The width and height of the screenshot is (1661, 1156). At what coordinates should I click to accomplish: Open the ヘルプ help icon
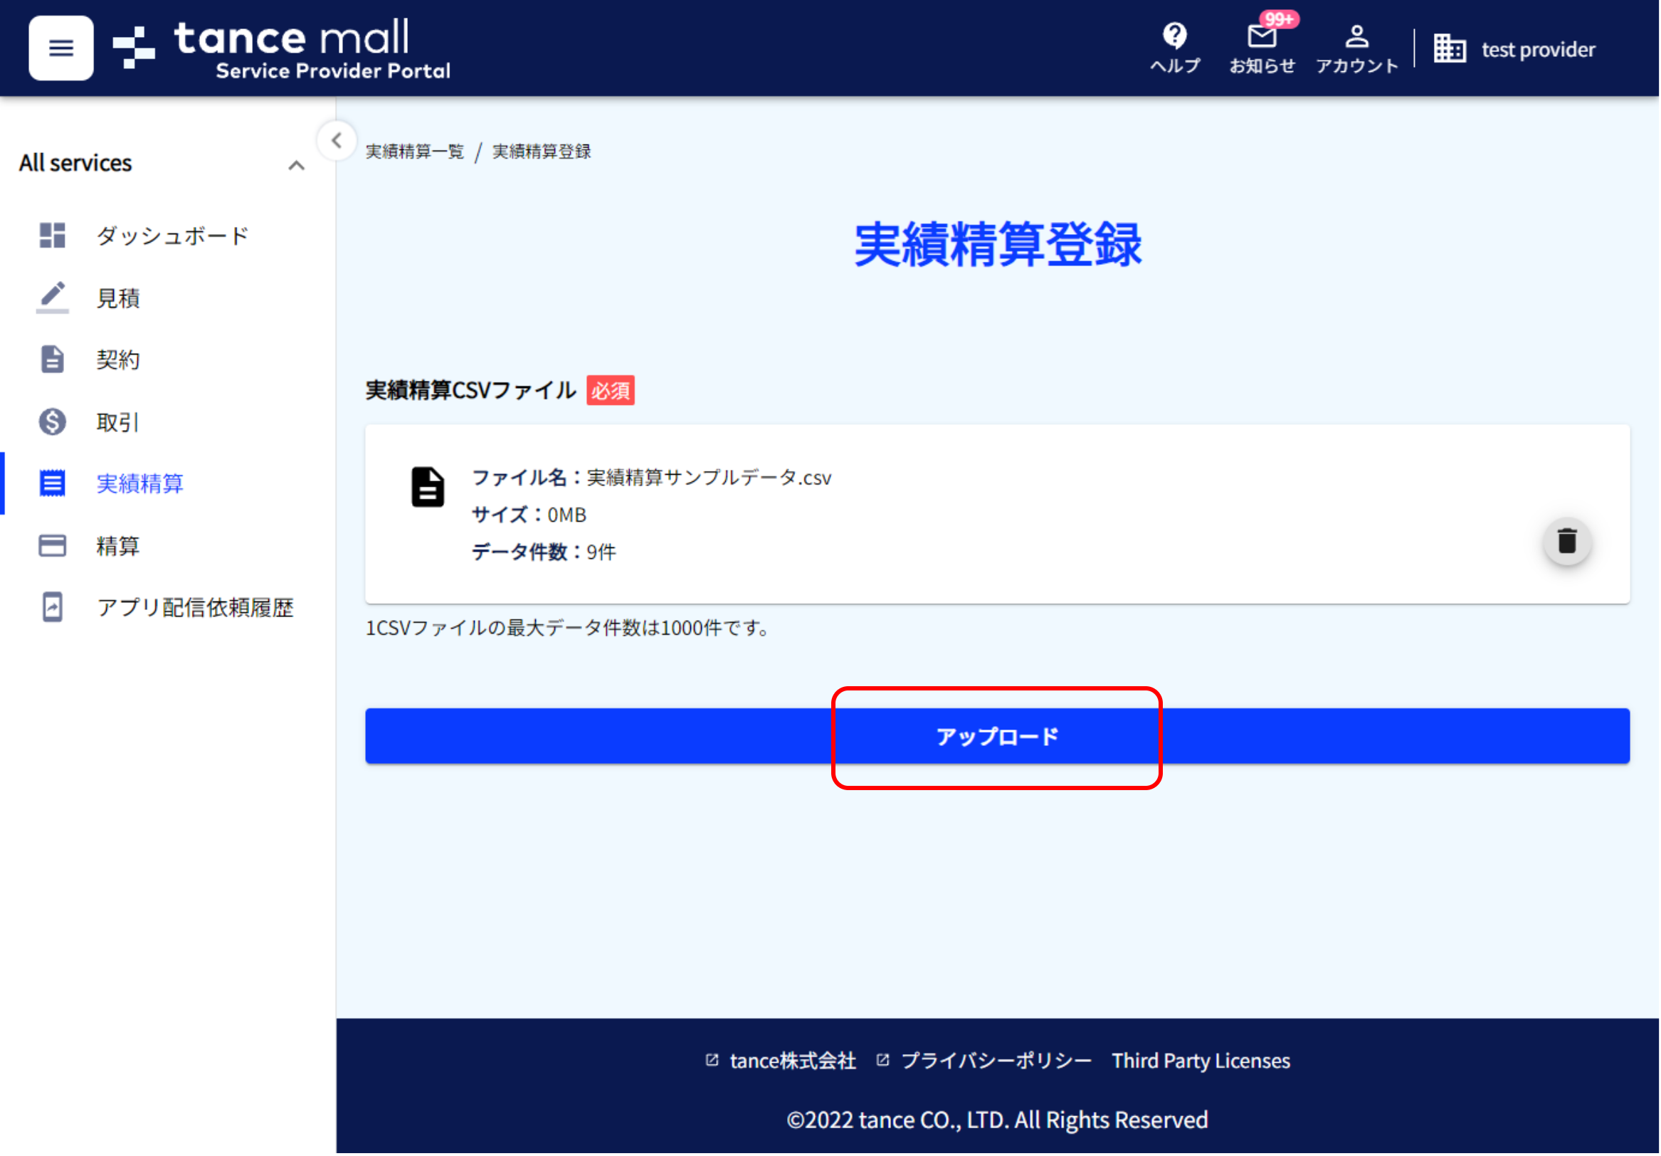pyautogui.click(x=1176, y=48)
